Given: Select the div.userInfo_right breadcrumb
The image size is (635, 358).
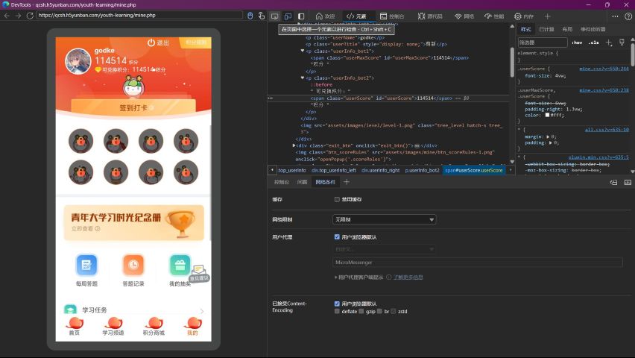Looking at the screenshot, I should click(x=380, y=170).
